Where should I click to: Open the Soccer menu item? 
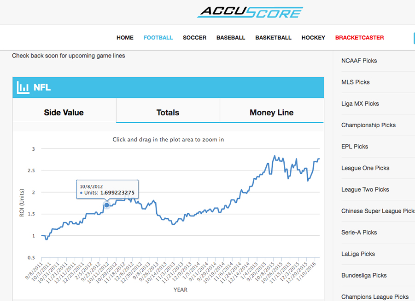coord(194,38)
